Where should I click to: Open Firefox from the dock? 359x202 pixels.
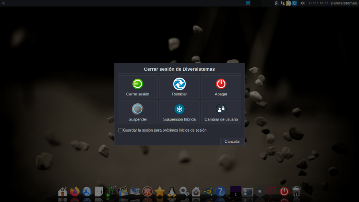point(75,192)
